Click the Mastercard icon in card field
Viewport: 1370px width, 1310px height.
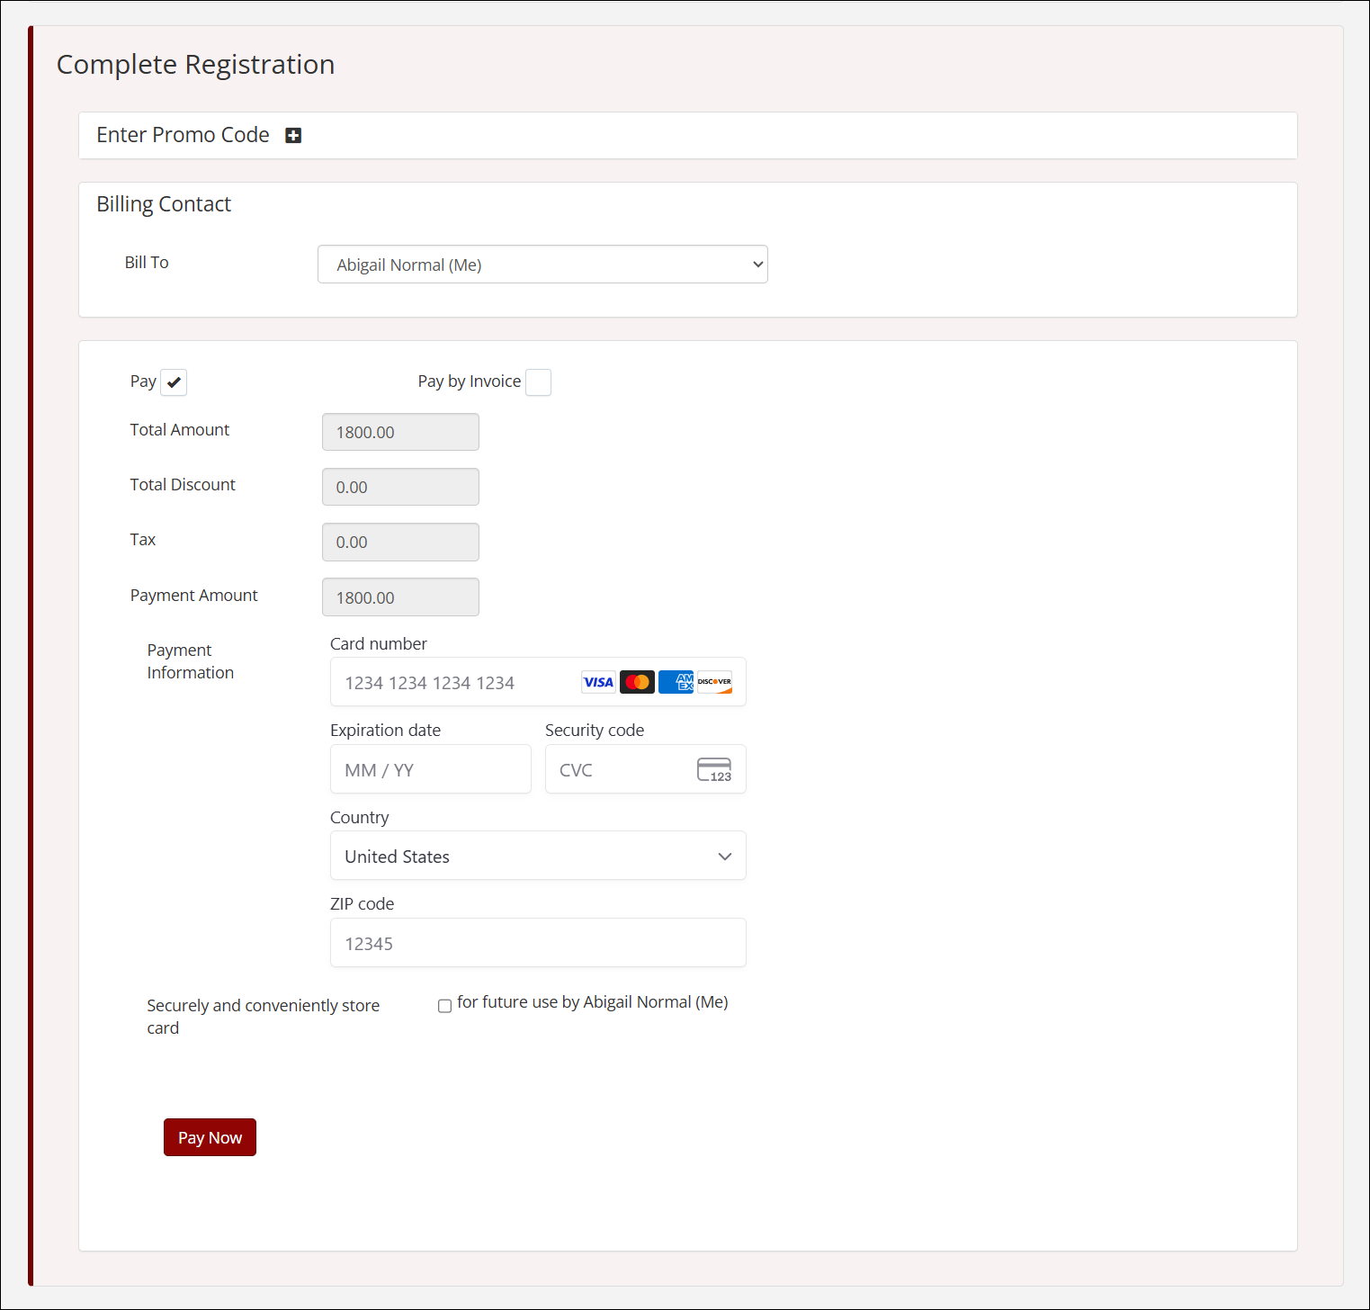637,681
